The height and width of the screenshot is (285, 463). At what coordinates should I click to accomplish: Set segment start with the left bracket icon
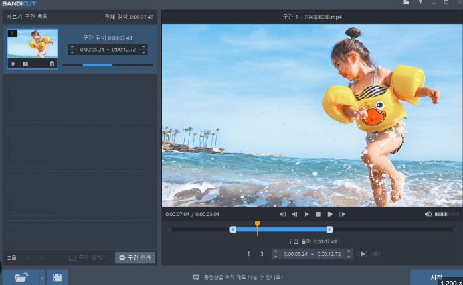click(x=250, y=254)
